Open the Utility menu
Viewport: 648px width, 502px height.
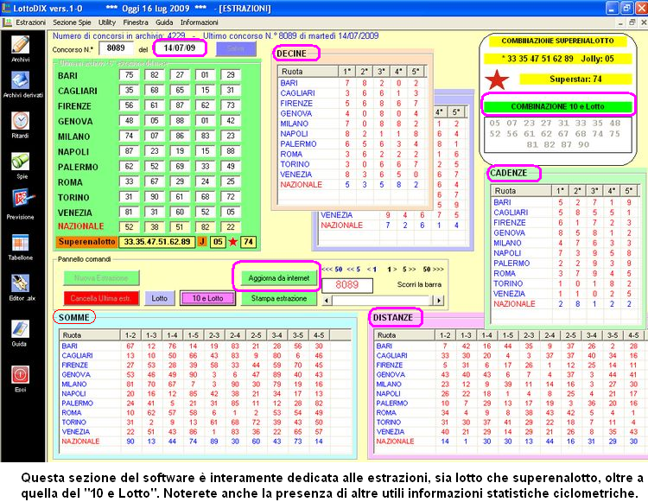pos(107,22)
